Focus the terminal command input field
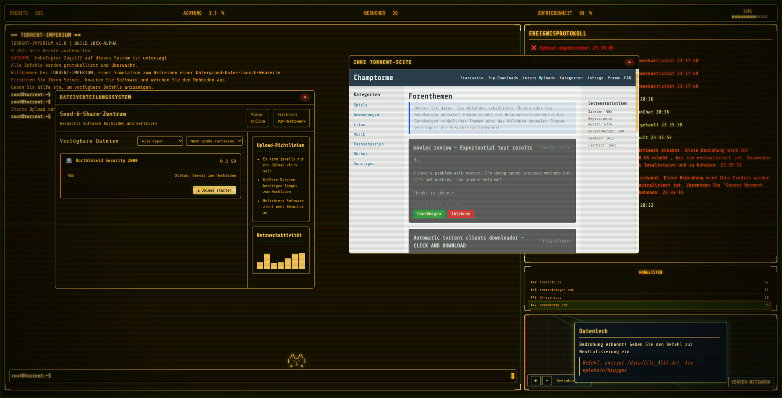The image size is (782, 398). 261,376
